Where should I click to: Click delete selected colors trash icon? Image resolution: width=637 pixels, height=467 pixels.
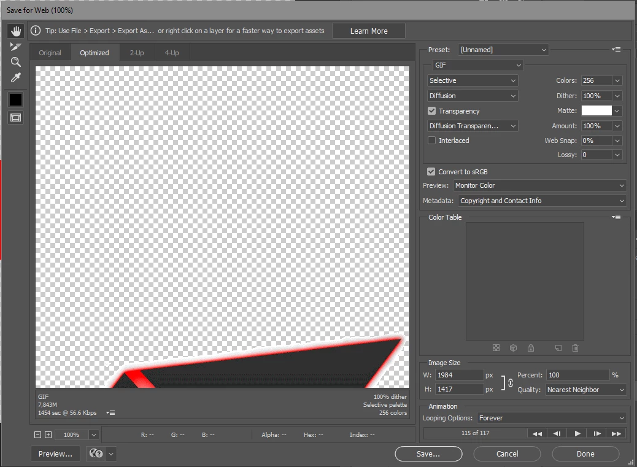pyautogui.click(x=575, y=348)
